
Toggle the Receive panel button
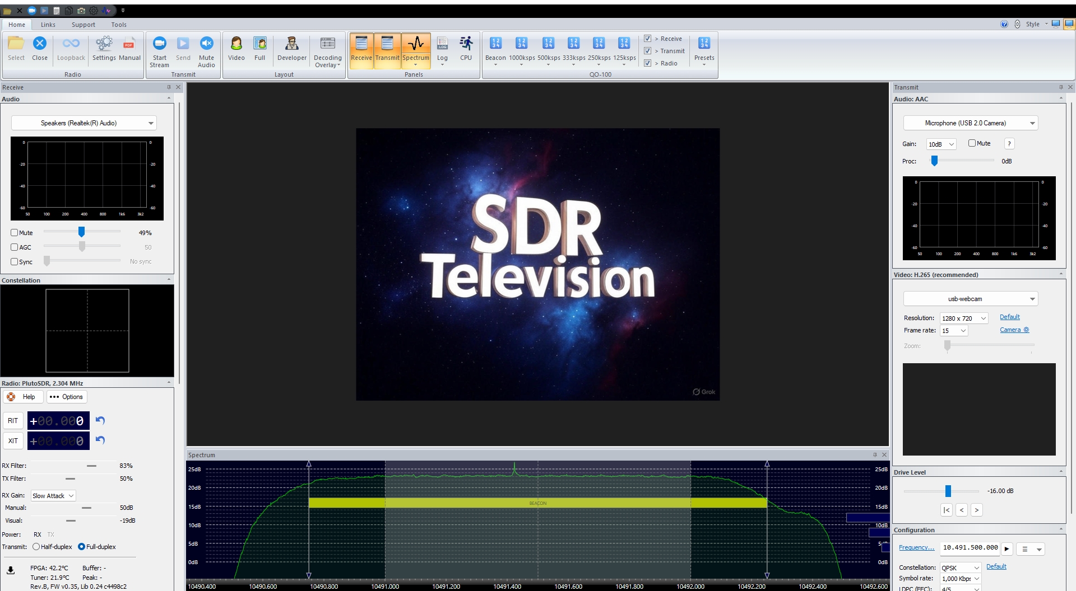pos(361,50)
